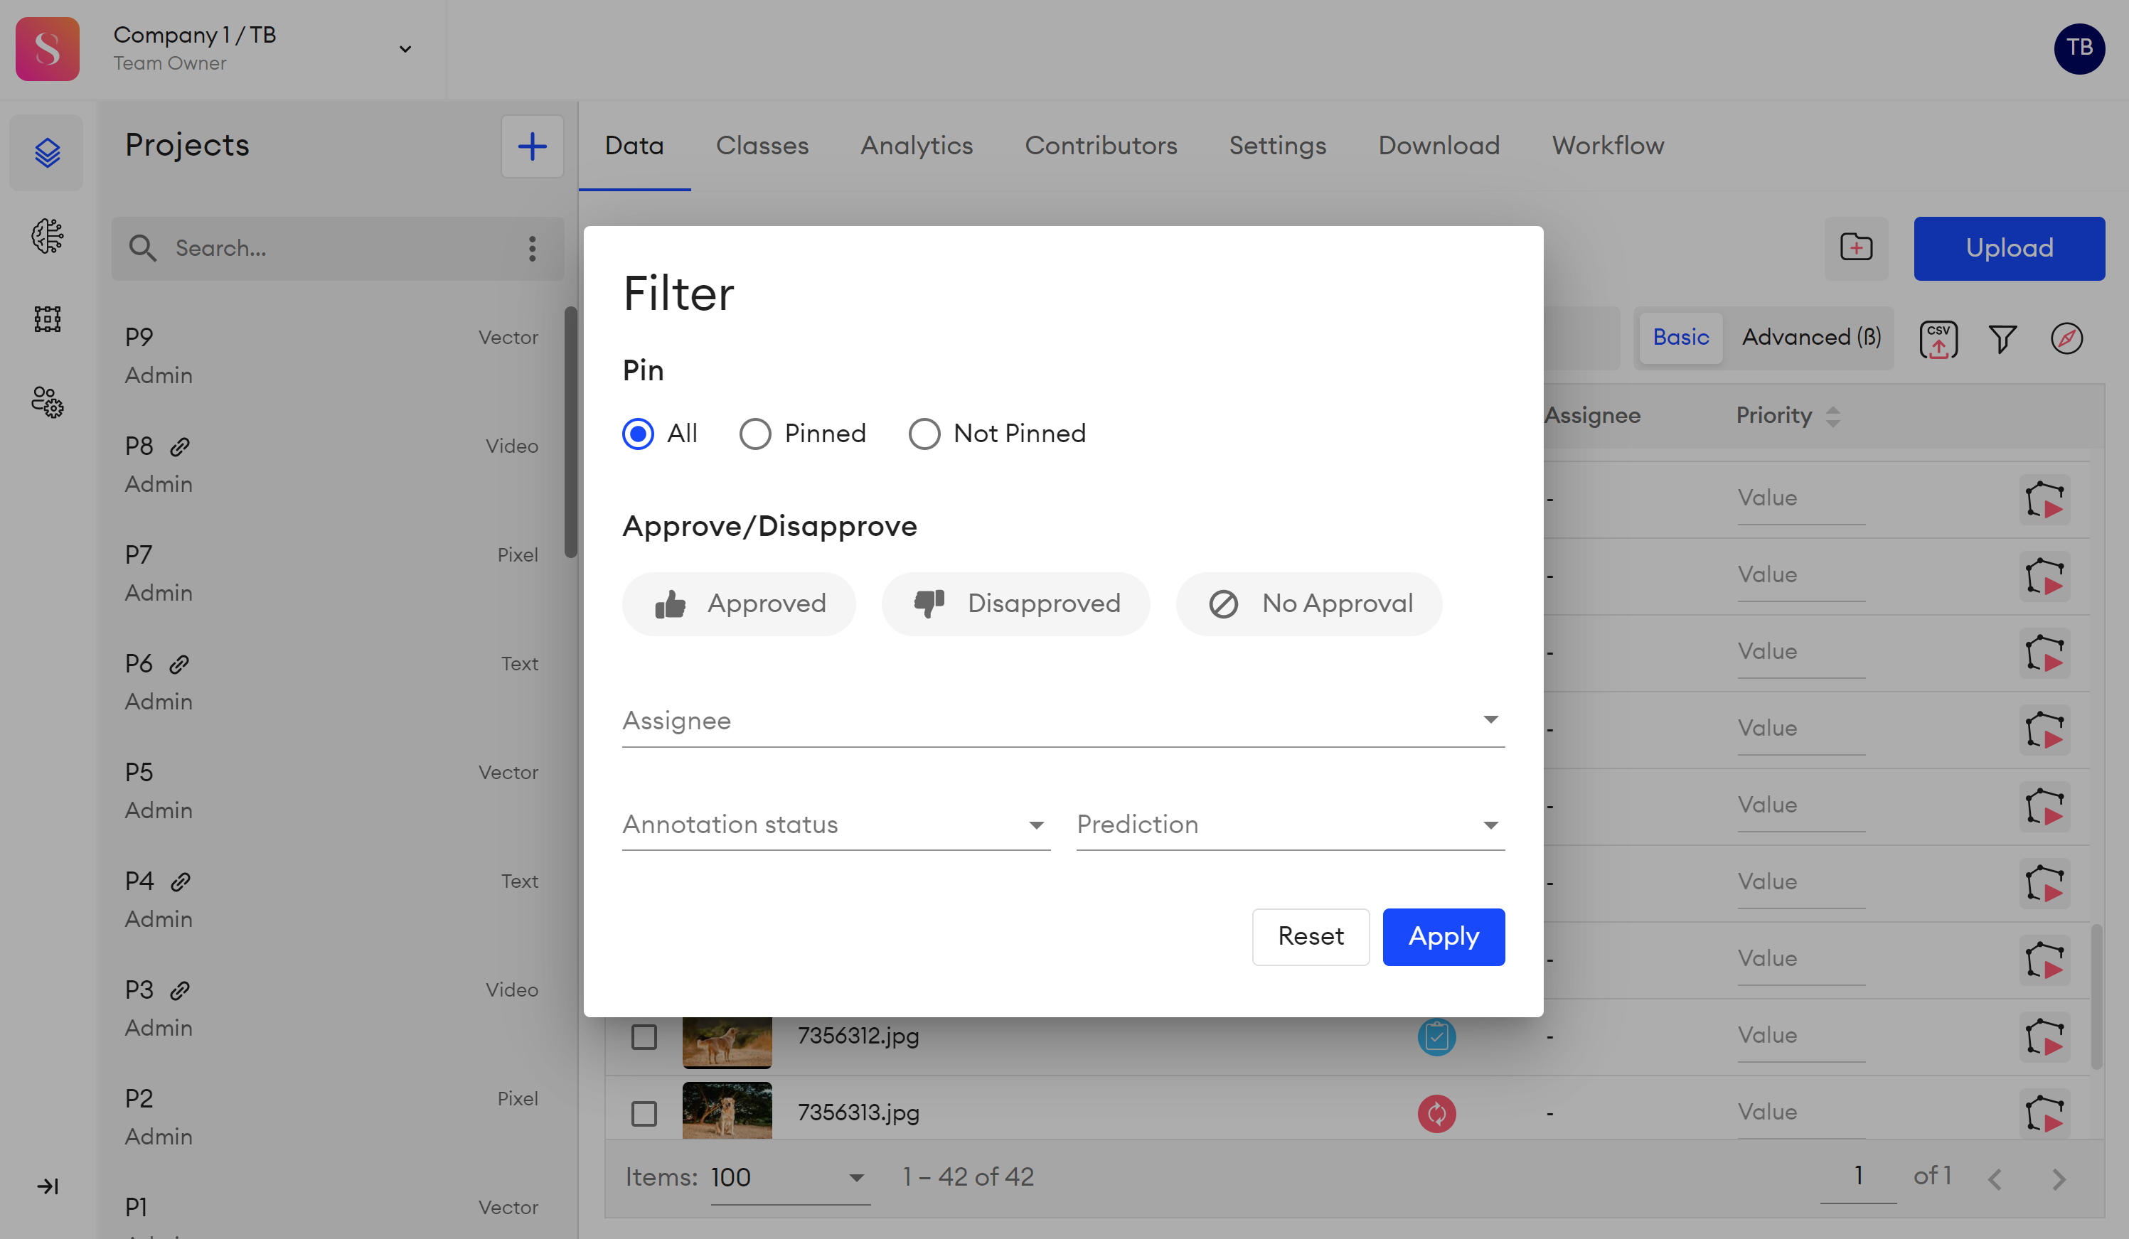Viewport: 2129px width, 1239px height.
Task: Click the data table vertical scrollbar
Action: tap(2097, 997)
